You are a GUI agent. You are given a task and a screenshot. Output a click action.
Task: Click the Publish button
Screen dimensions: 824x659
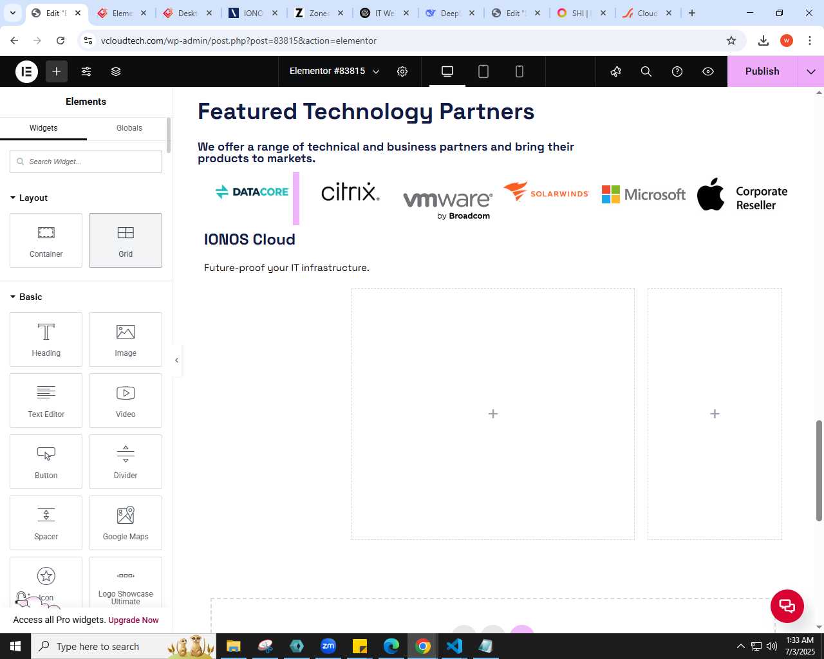[762, 71]
